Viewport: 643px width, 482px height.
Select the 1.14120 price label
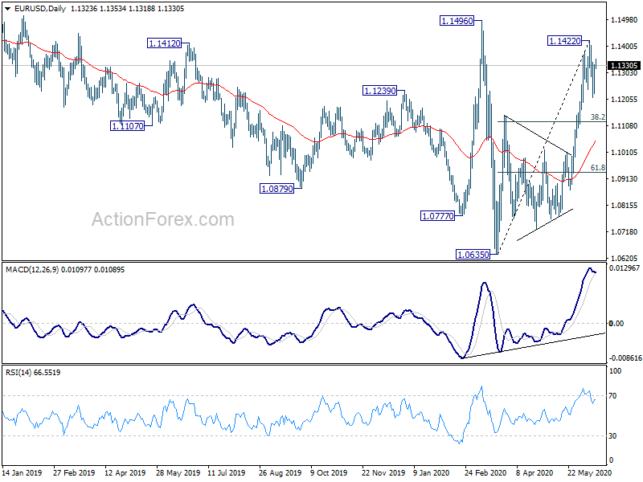click(164, 43)
